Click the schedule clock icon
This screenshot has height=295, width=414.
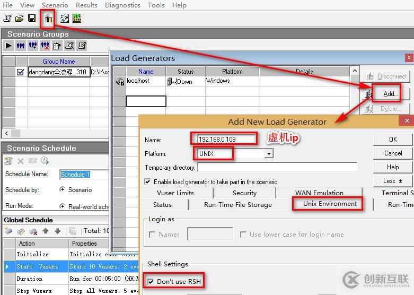point(45,160)
